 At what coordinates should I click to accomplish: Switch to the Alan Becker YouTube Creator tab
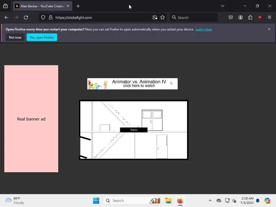tap(42, 6)
